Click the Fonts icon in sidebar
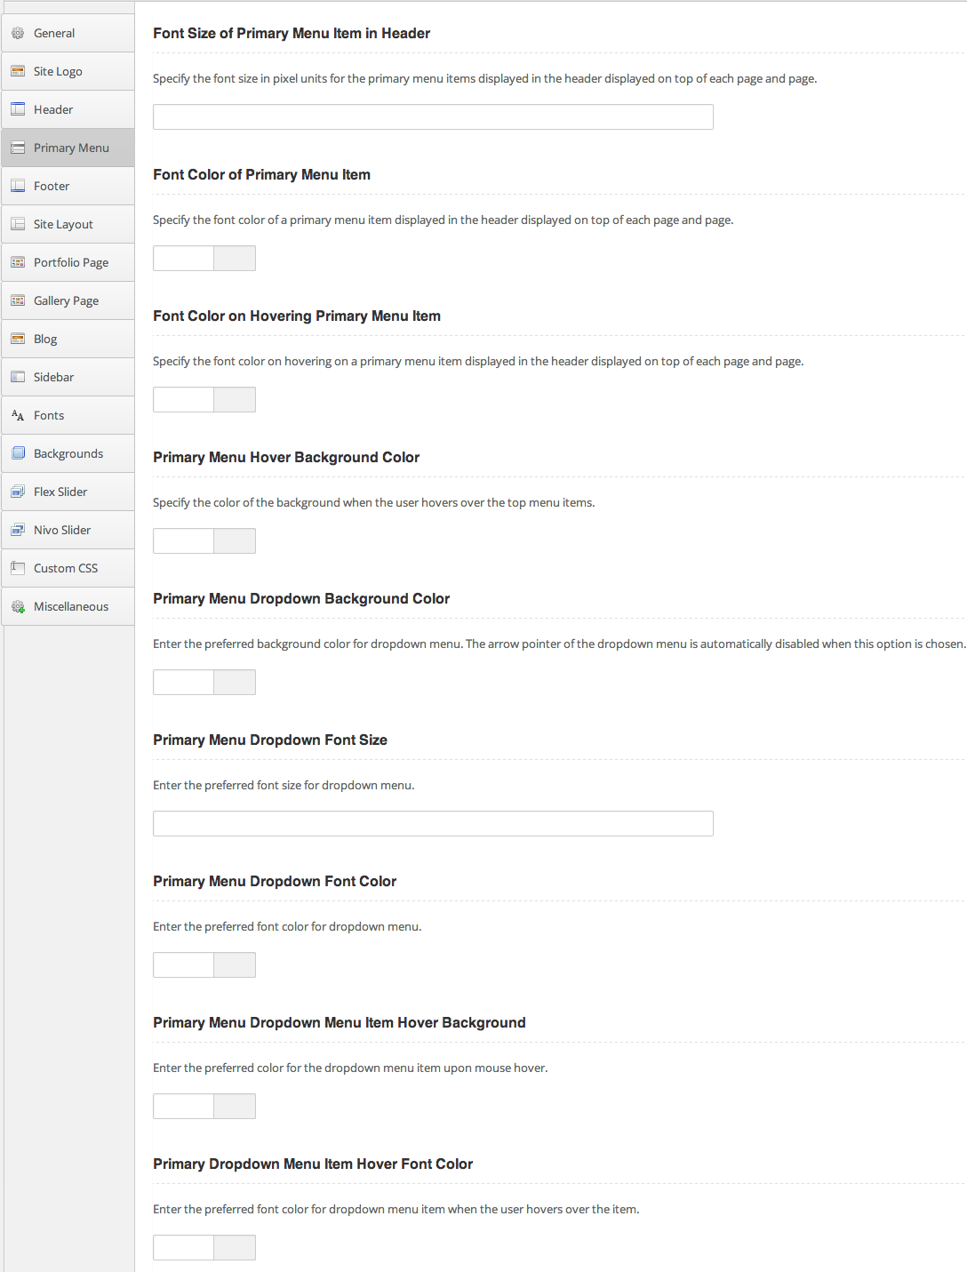Viewport: 967px width, 1272px height. [18, 415]
